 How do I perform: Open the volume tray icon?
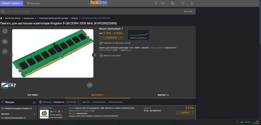click(249, 122)
